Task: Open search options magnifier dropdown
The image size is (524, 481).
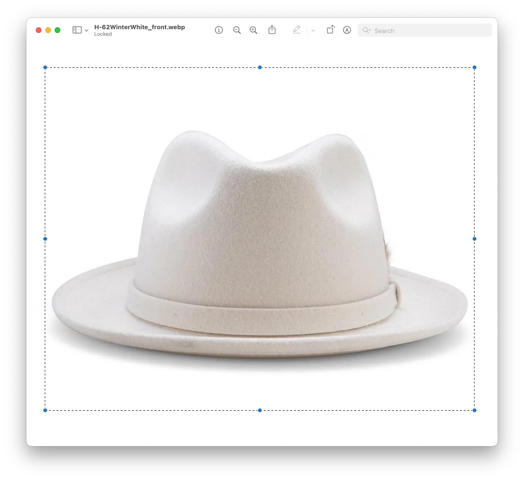Action: pos(367,31)
